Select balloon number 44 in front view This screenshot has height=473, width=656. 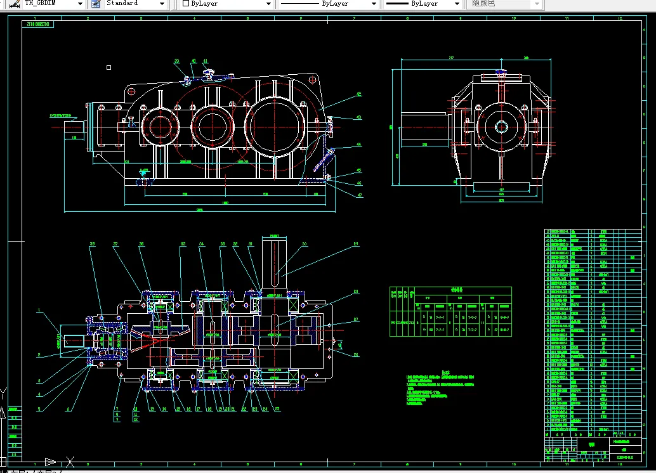click(x=358, y=145)
